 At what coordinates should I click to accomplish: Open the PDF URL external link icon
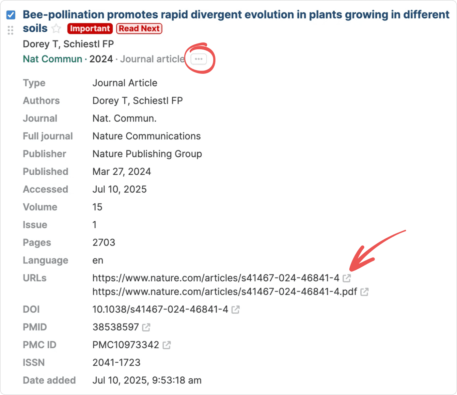[364, 292]
